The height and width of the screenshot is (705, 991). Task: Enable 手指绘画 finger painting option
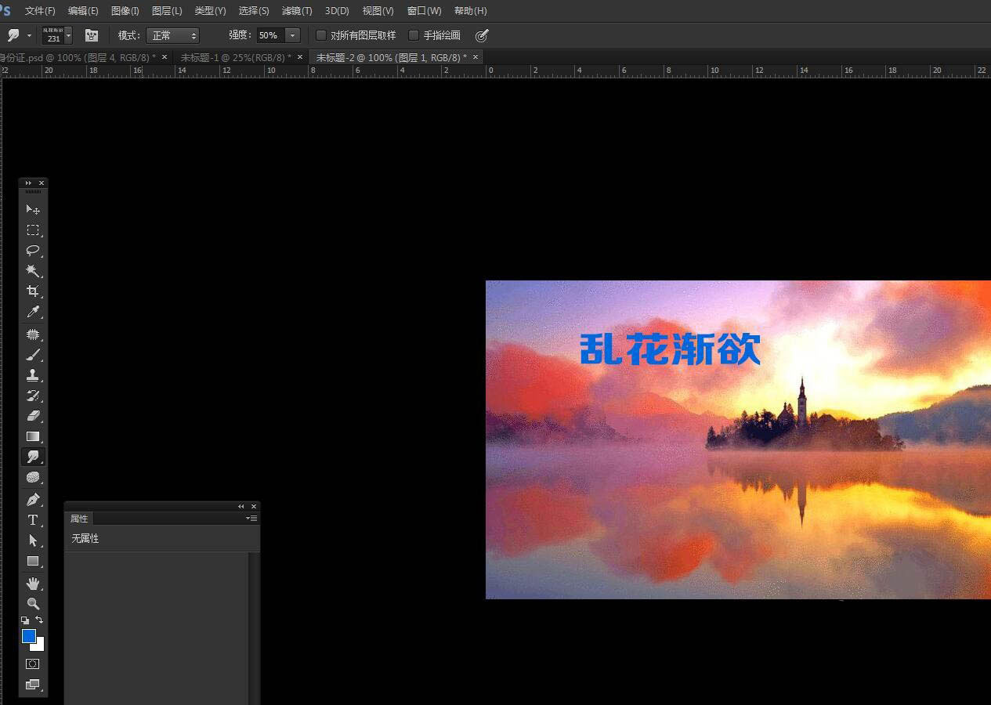coord(414,35)
